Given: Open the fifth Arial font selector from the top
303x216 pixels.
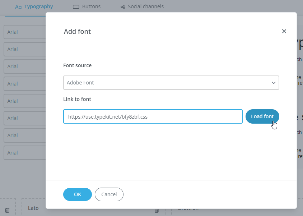Looking at the screenshot, I should pyautogui.click(x=24, y=101).
